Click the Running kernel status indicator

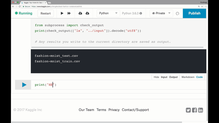click(x=24, y=13)
